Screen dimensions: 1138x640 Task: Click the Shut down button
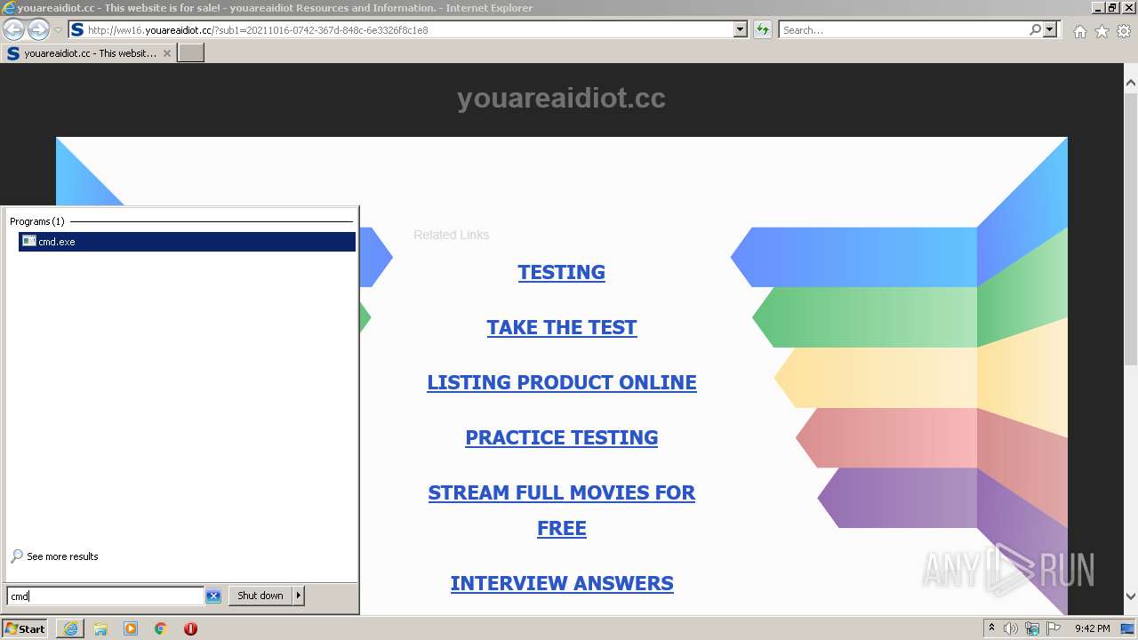pos(260,596)
